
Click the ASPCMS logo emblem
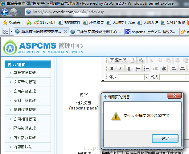coord(10,47)
